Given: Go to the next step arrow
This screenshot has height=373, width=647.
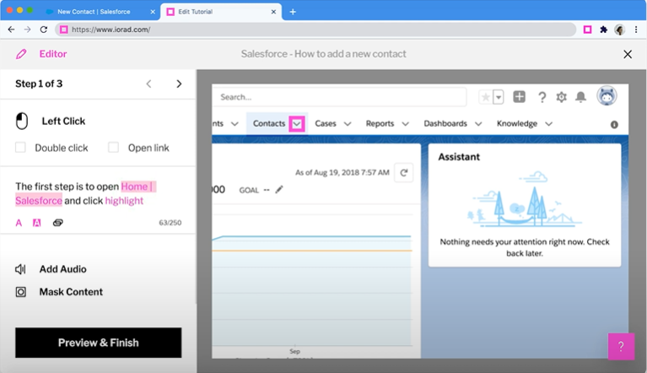Looking at the screenshot, I should 179,84.
